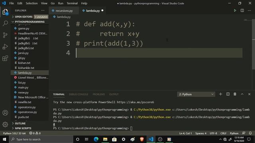Close the terminal panel
255x143 pixels.
(249, 94)
